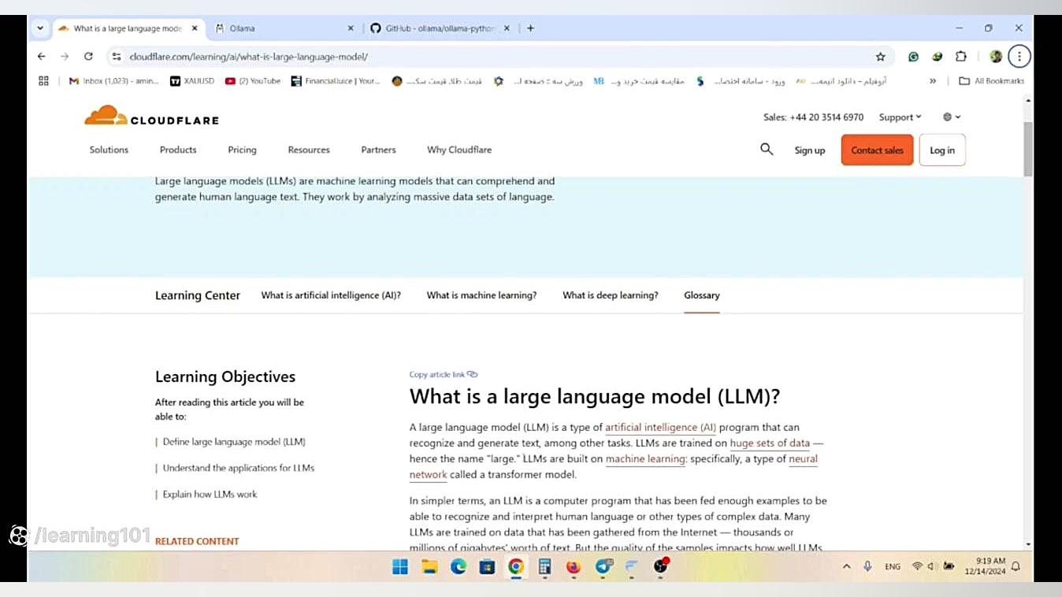Open the notifications bell in the taskbar
1062x597 pixels.
[x=1016, y=566]
